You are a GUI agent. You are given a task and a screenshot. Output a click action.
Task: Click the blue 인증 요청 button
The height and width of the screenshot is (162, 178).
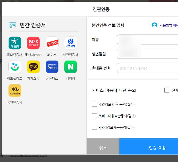coord(149,146)
